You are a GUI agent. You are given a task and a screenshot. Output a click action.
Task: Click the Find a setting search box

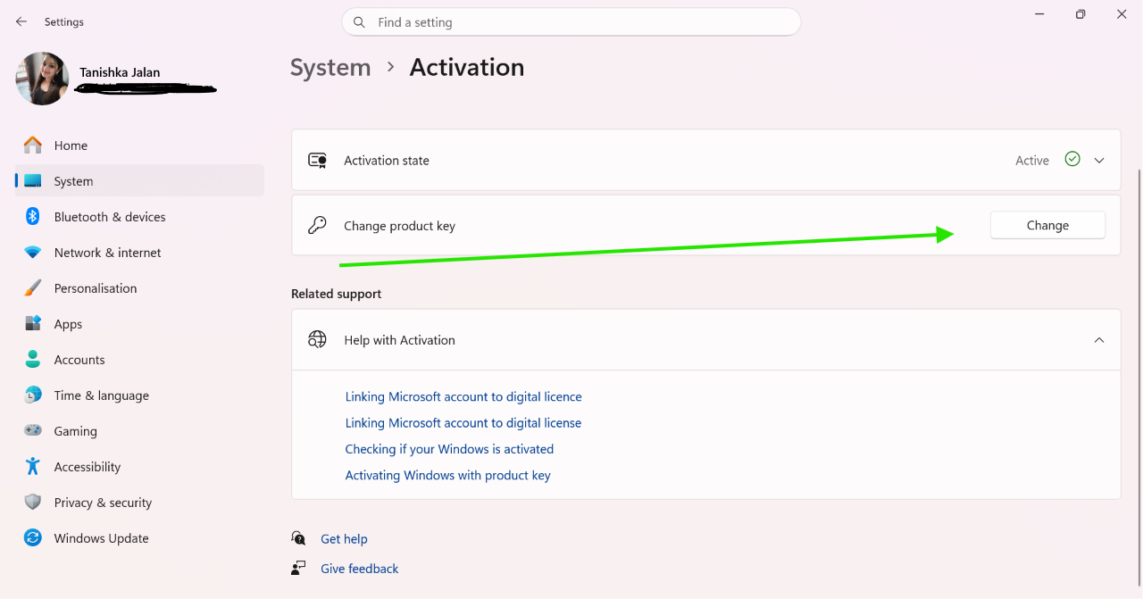pyautogui.click(x=571, y=22)
